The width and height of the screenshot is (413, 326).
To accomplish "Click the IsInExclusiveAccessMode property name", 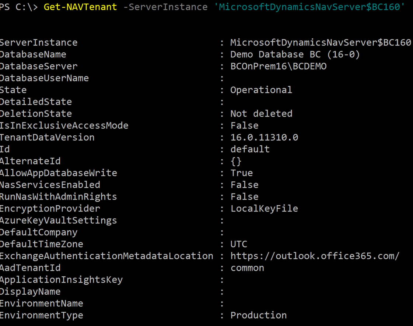I will point(64,125).
